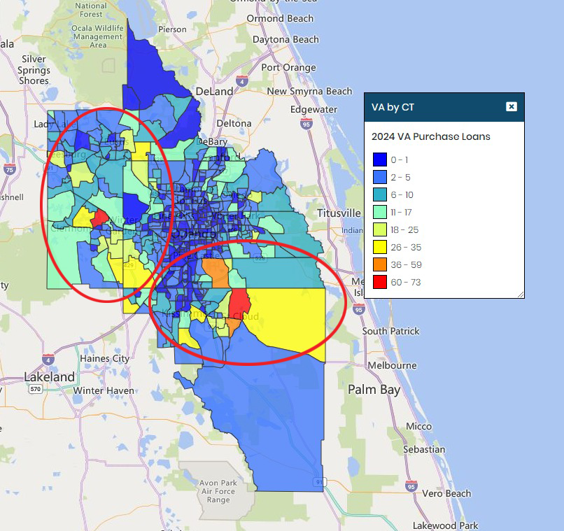Click the Interstate 4 shield near DeLand
564x531 pixels.
pos(242,81)
